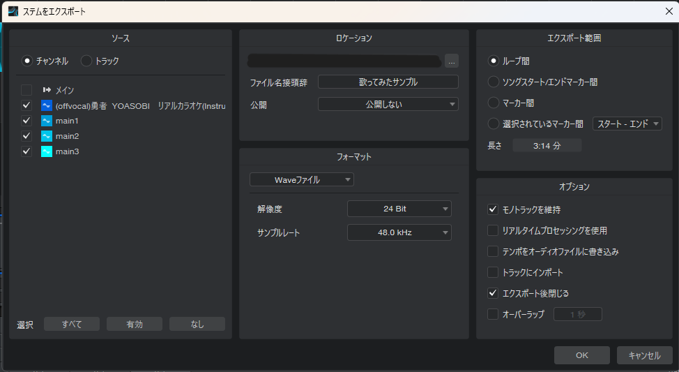679x372 pixels.
Task: Open the 48.0 kHz sample rate dropdown
Action: pyautogui.click(x=399, y=232)
